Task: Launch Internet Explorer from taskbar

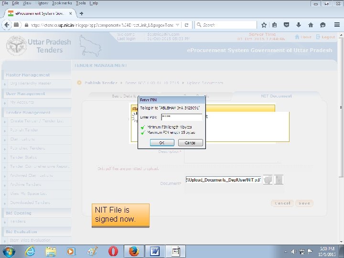Action: tap(30, 251)
